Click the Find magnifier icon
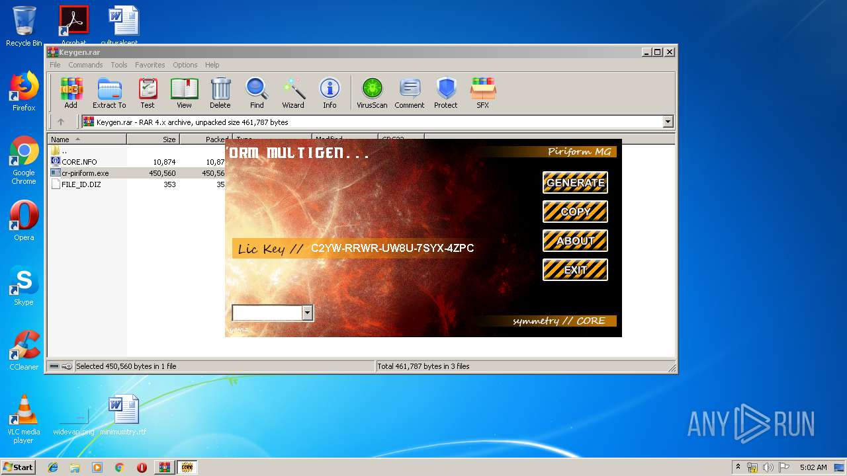Screen dimensions: 847x476 [257, 93]
